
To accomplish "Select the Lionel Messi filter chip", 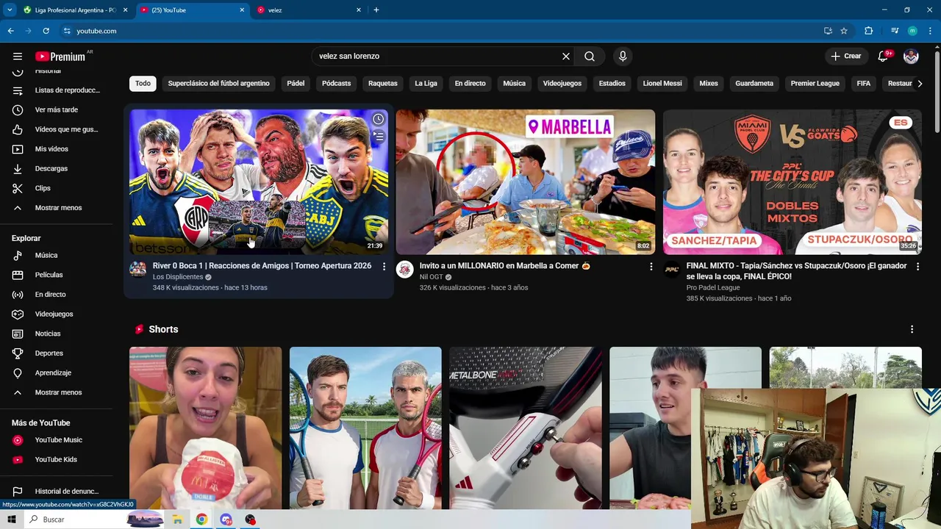I will pyautogui.click(x=662, y=84).
